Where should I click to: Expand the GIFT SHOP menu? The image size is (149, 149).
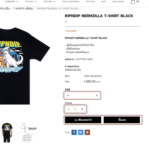[31, 1]
